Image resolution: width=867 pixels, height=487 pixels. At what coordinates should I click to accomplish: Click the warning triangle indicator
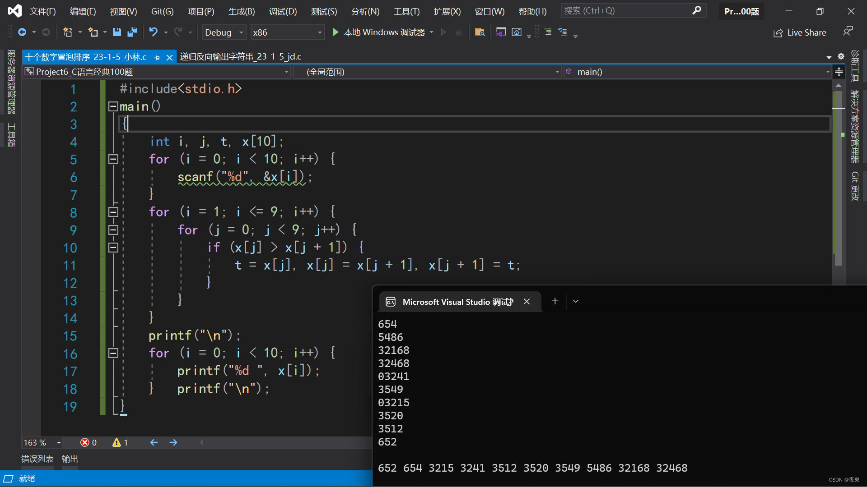[x=117, y=442]
